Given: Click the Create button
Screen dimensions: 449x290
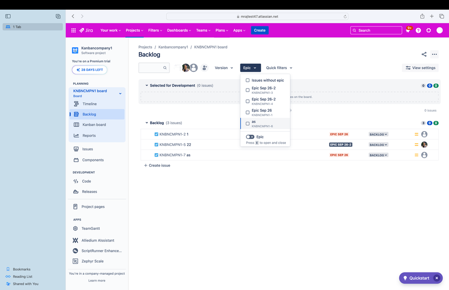Looking at the screenshot, I should (x=260, y=31).
